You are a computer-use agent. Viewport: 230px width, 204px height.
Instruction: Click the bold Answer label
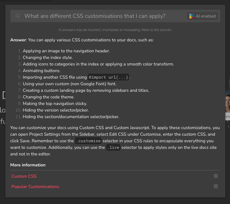[x=18, y=40]
